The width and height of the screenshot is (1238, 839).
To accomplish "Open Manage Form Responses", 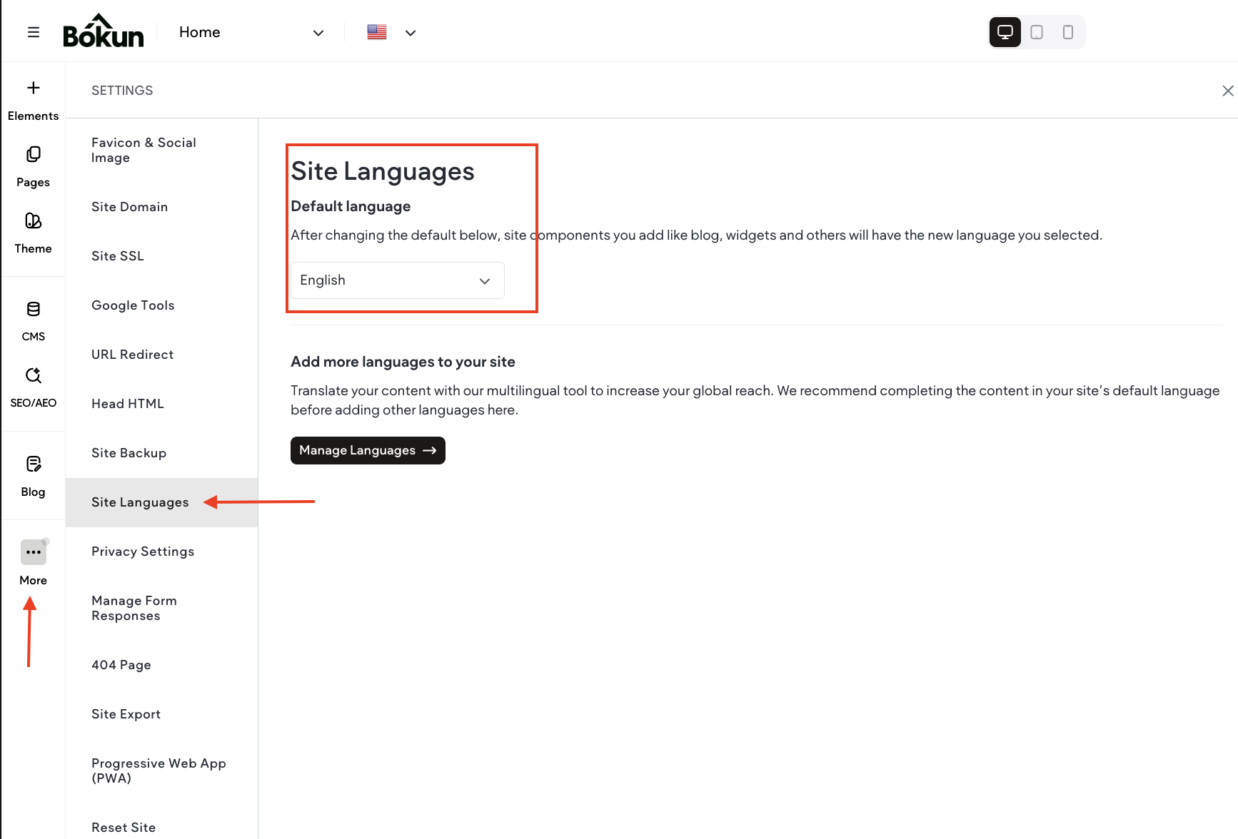I will (162, 609).
